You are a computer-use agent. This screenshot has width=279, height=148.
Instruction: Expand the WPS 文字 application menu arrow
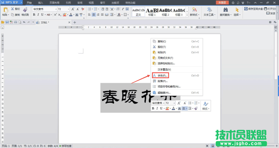(21, 2)
